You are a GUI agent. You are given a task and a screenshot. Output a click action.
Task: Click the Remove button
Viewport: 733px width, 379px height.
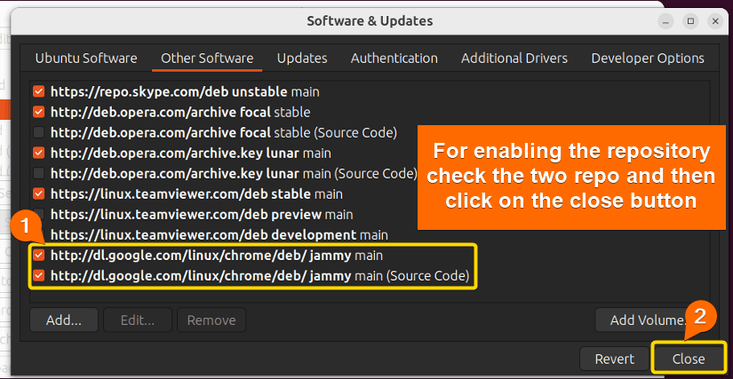tap(211, 320)
